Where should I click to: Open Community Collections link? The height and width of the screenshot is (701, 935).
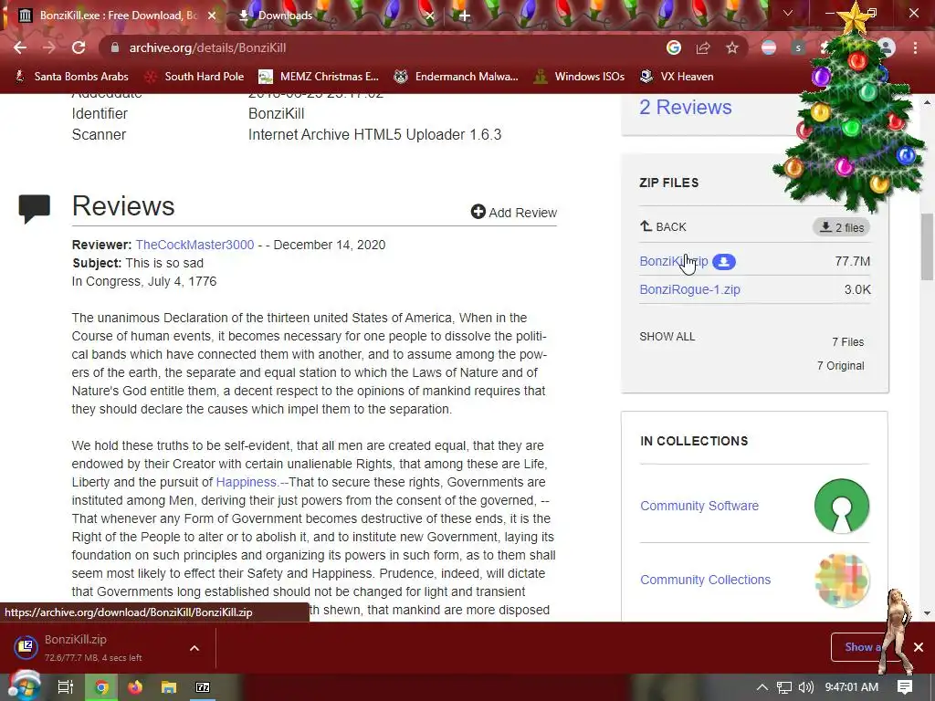(706, 580)
